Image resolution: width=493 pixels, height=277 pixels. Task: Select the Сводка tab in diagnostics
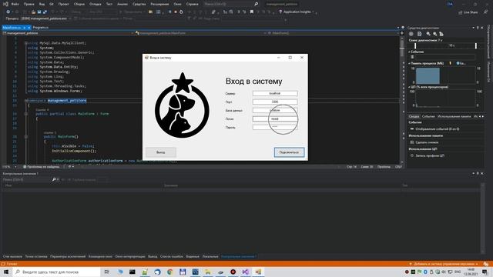point(414,116)
